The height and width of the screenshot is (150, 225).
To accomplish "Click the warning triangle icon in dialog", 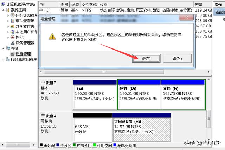I will [52, 37].
